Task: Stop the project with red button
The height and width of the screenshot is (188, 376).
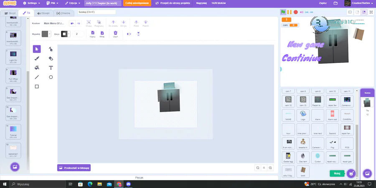Action: tap(296, 12)
